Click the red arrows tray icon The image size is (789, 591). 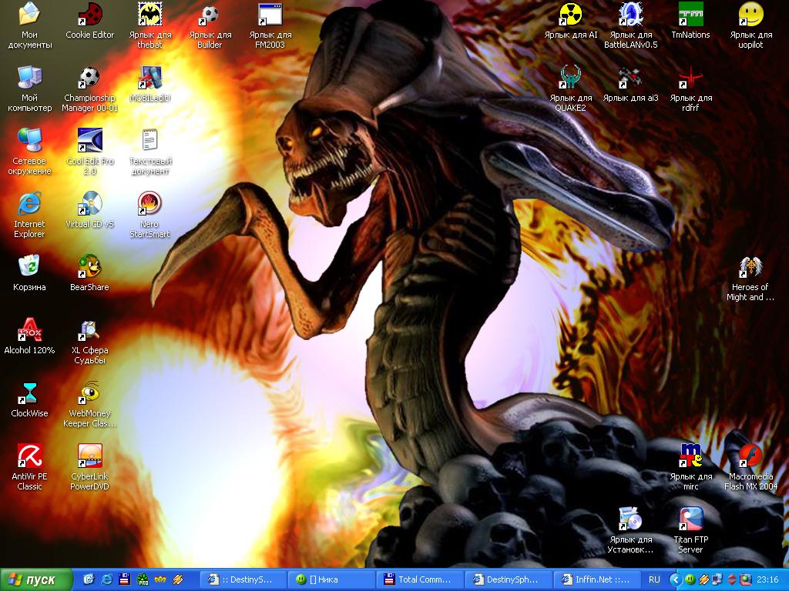(x=732, y=580)
